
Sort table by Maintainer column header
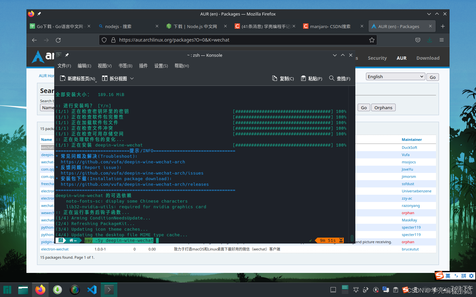412,140
